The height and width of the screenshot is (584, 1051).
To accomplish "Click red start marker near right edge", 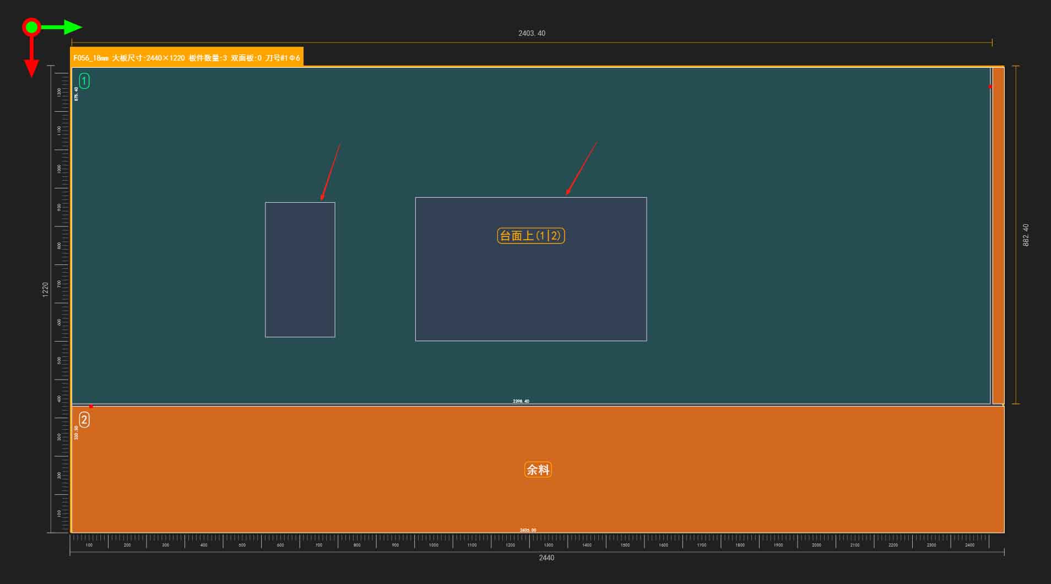I will click(x=990, y=86).
